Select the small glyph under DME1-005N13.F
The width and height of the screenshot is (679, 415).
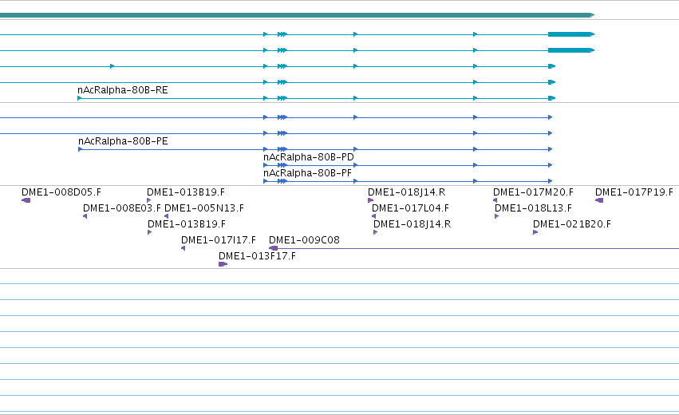click(166, 216)
